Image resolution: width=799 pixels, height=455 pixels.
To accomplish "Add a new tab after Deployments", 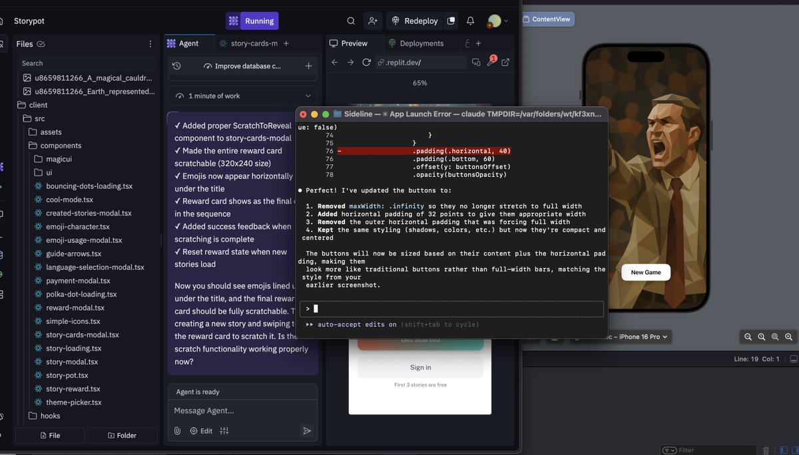I will click(x=479, y=43).
